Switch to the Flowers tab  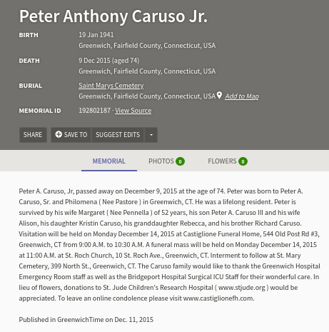point(228,161)
